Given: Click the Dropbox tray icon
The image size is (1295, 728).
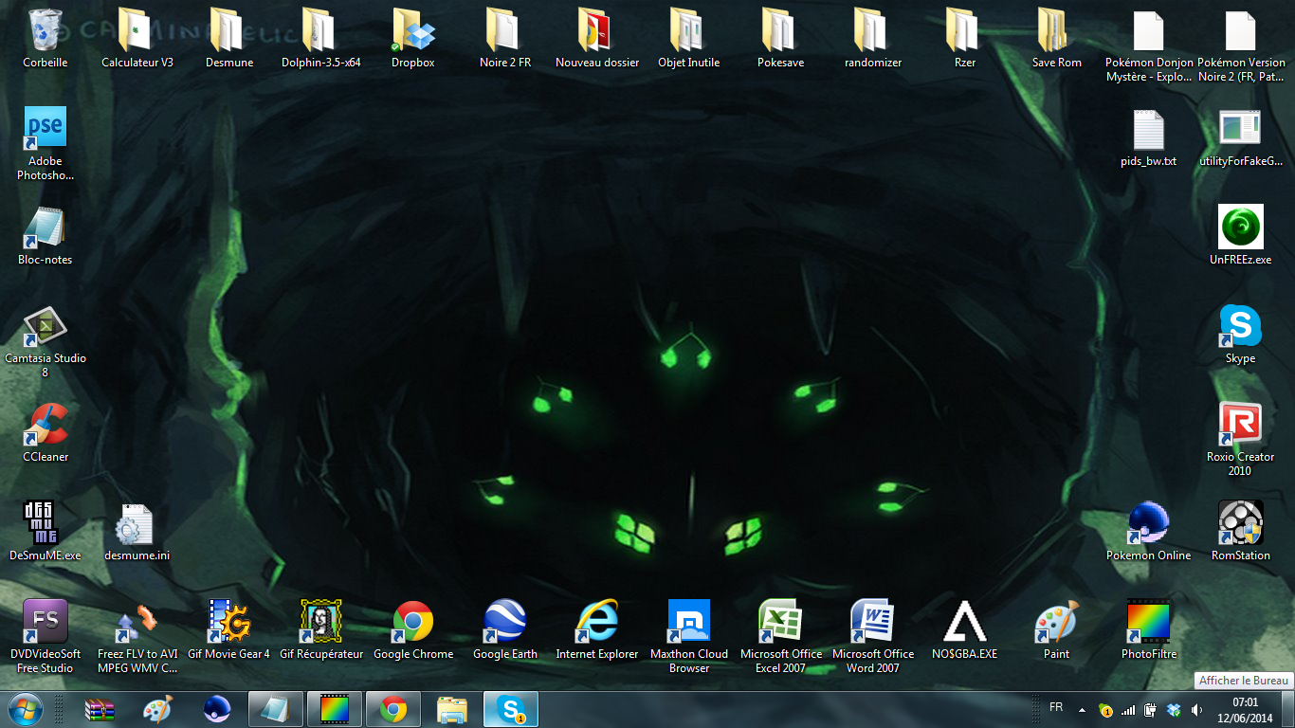Looking at the screenshot, I should pos(1174,710).
